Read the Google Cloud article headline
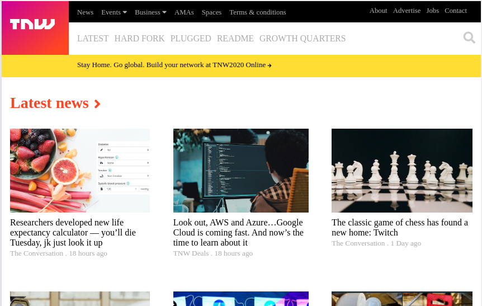Screen dimensions: 482x306 pos(238,233)
